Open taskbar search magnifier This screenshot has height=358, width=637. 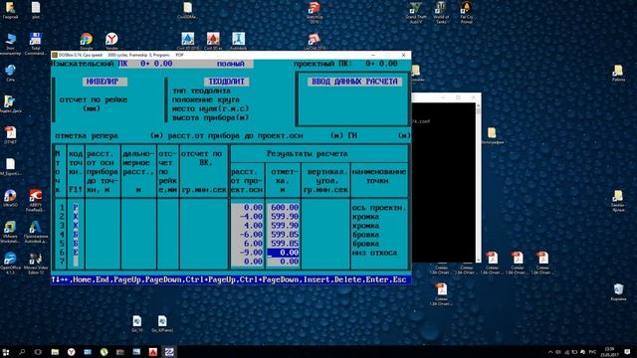pyautogui.click(x=22, y=352)
